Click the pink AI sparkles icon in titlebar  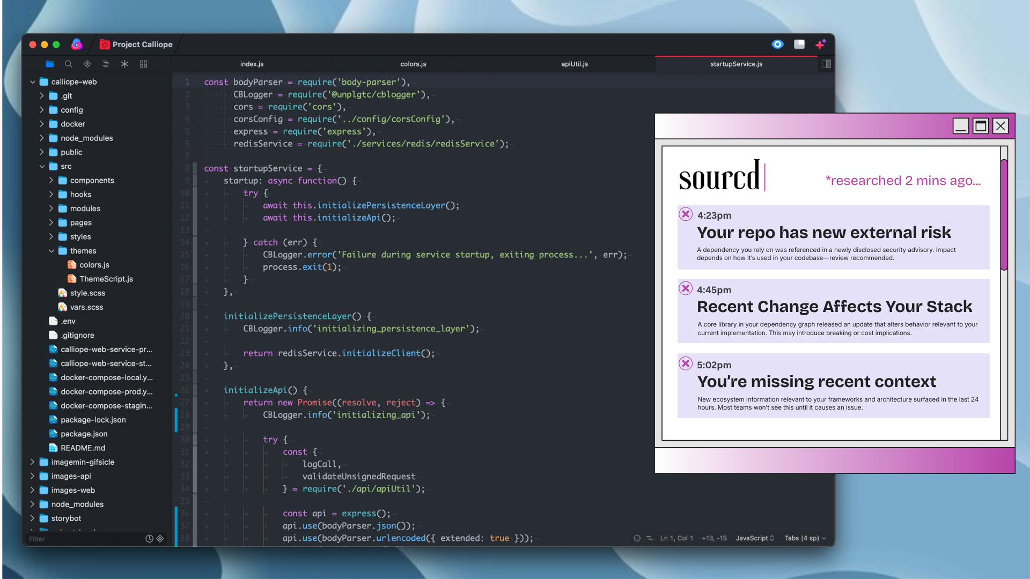pos(820,44)
